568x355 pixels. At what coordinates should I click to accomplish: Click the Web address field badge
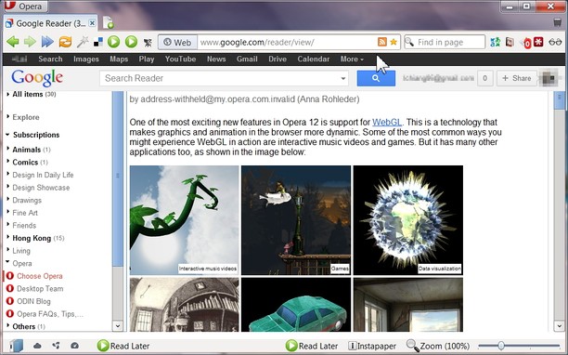pos(178,43)
